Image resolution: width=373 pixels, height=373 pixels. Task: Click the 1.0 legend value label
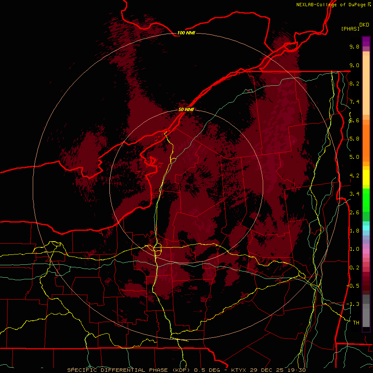coord(354,249)
